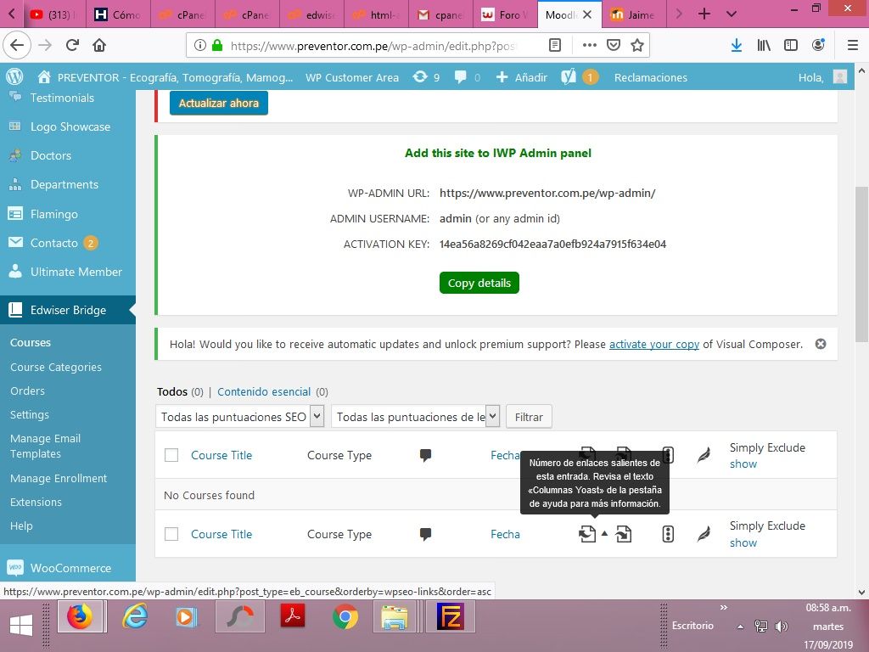Show hidden system tray icons arrow

coord(740,627)
